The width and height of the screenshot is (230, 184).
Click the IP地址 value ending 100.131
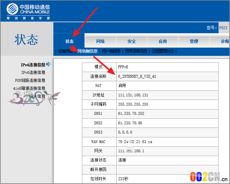pos(133,95)
